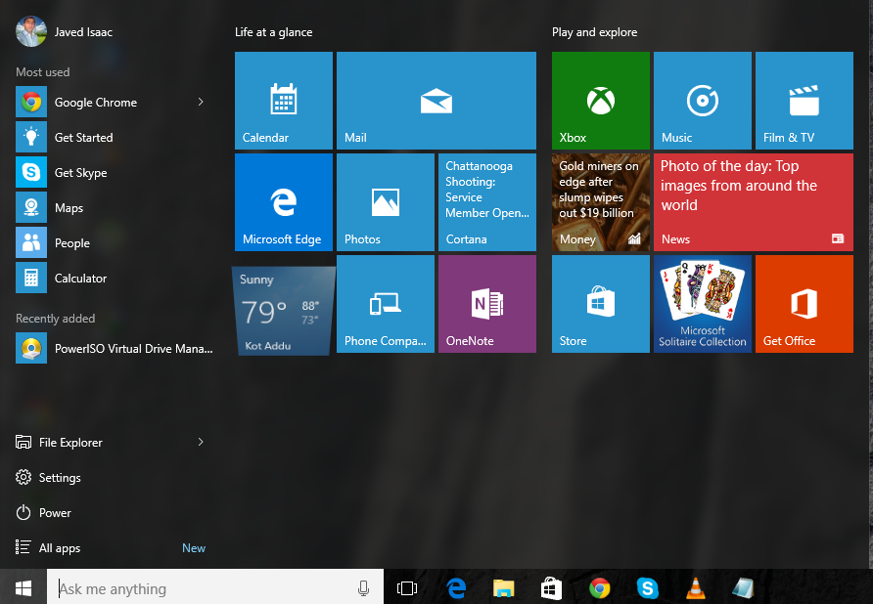Open the notepad icon on taskbar
Viewport: 873px width, 604px height.
(743, 587)
